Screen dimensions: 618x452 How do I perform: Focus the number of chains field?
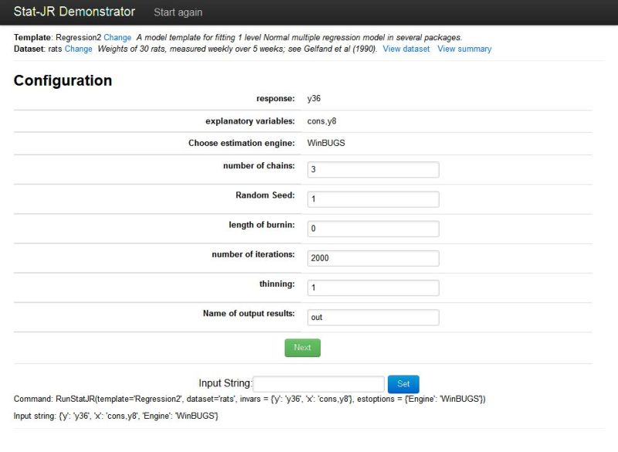(x=373, y=169)
